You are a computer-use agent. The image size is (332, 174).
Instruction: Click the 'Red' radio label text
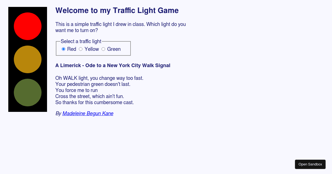click(x=72, y=49)
